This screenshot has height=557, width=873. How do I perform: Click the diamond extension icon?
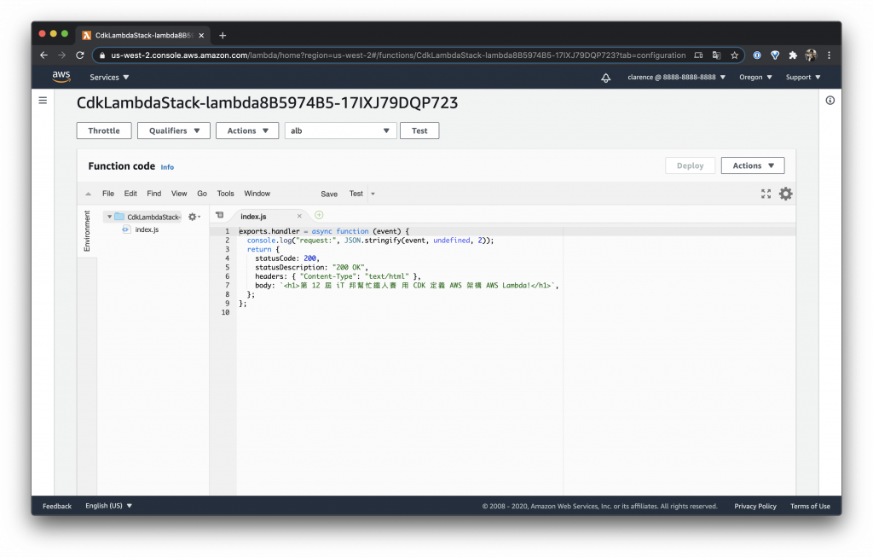click(x=774, y=55)
